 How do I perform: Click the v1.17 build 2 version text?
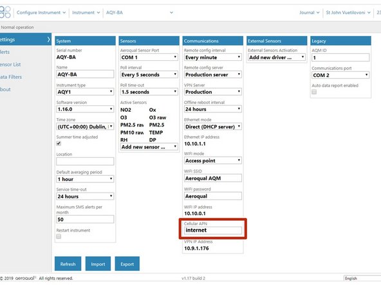[x=194, y=279]
